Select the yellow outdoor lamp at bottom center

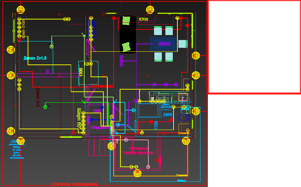(x=137, y=174)
